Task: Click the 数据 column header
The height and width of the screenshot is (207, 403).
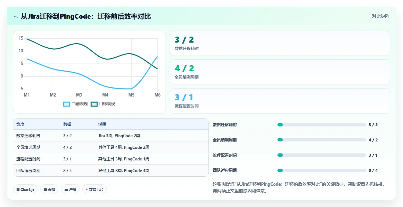Action: click(67, 124)
